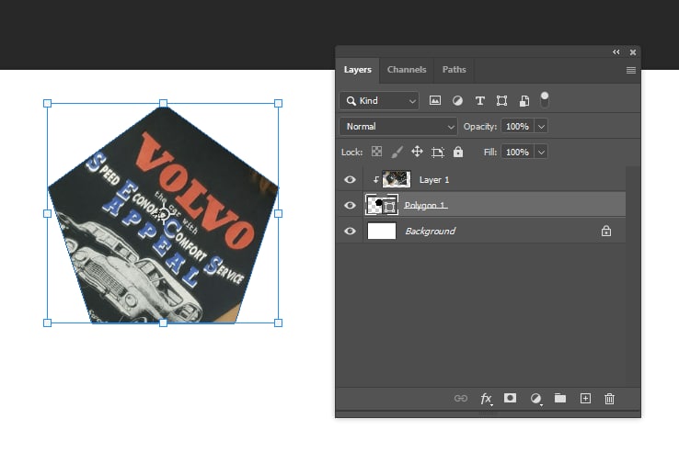Click the Opacity label

[479, 126]
